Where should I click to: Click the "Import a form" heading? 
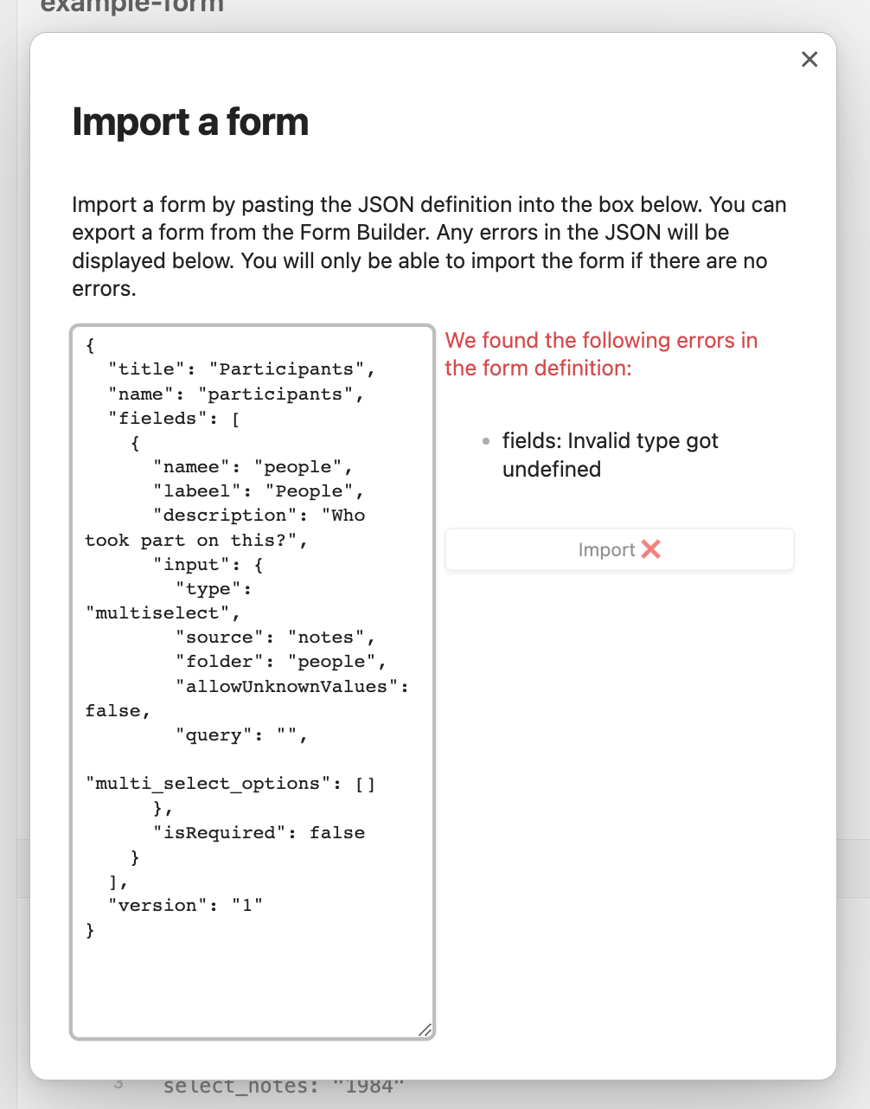click(x=190, y=122)
